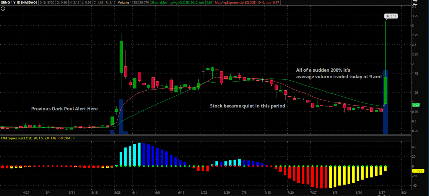
Task: Select the blue volume bar near 5/25
Action: (121, 117)
